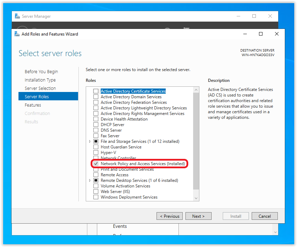This screenshot has height=247, width=297.
Task: Click the Confirmation step in sidebar
Action: [37, 113]
